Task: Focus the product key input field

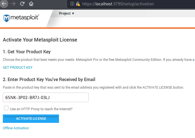Action: pos(46,97)
